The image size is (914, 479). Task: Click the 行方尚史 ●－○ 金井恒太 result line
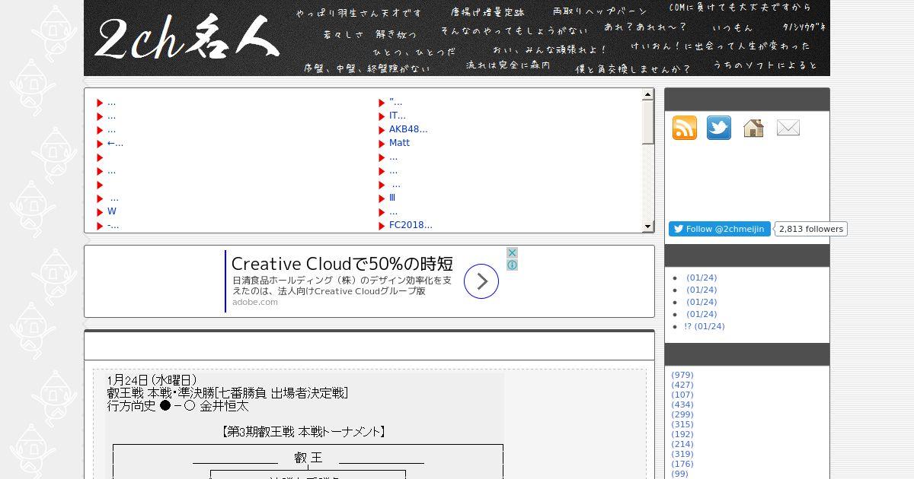point(177,406)
